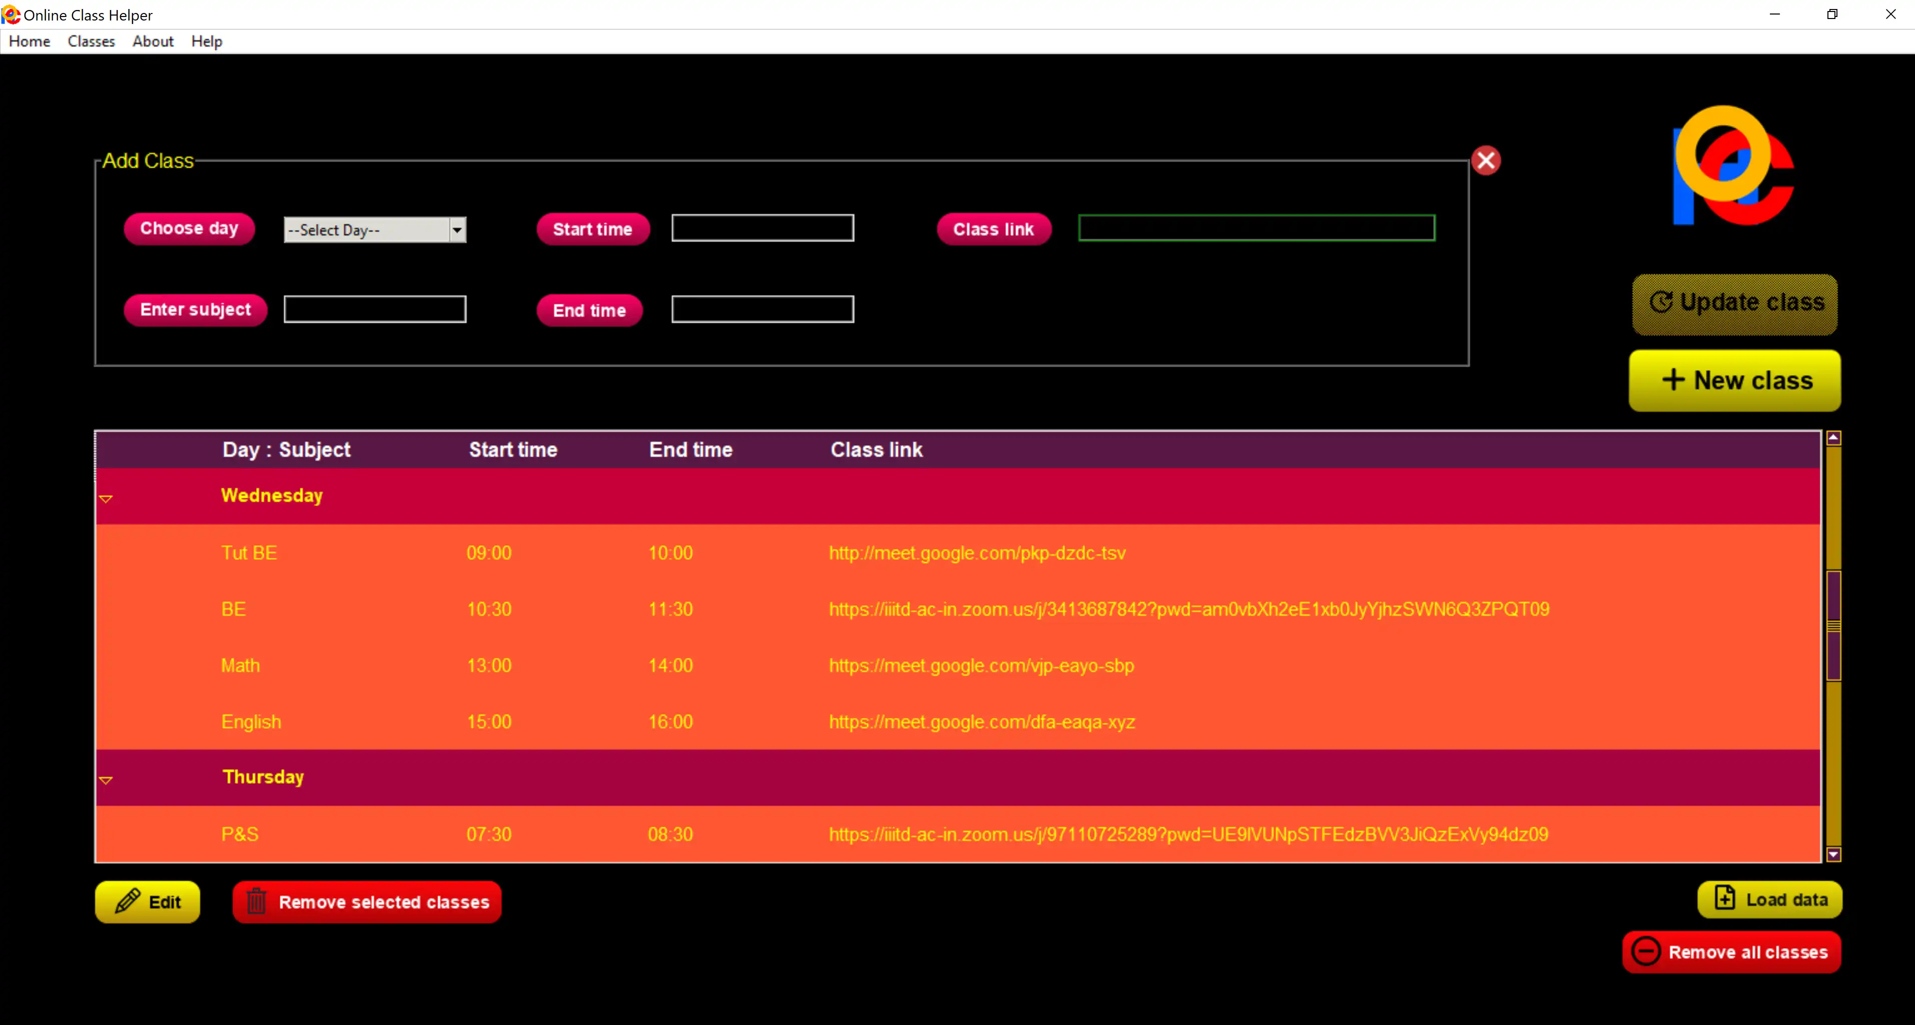This screenshot has width=1915, height=1025.
Task: Focus the Start time input field
Action: point(763,228)
